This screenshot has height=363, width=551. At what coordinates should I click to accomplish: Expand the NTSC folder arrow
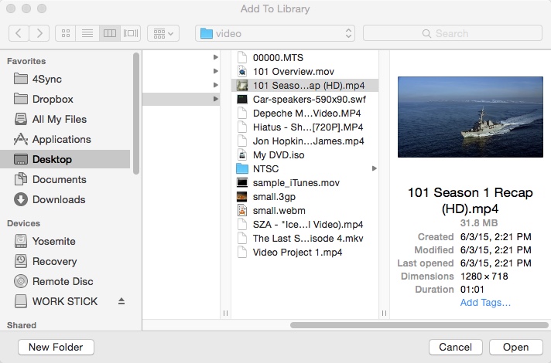pyautogui.click(x=375, y=168)
